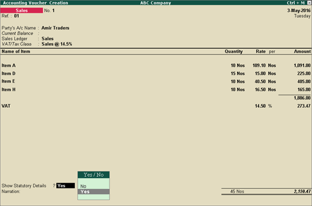The width and height of the screenshot is (312, 206).
Task: Select Item H row
Action: [156, 90]
